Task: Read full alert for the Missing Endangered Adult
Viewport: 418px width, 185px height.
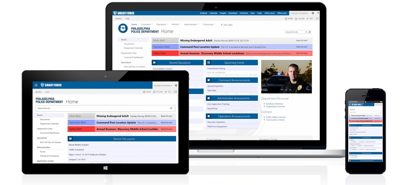Action: 302,40
